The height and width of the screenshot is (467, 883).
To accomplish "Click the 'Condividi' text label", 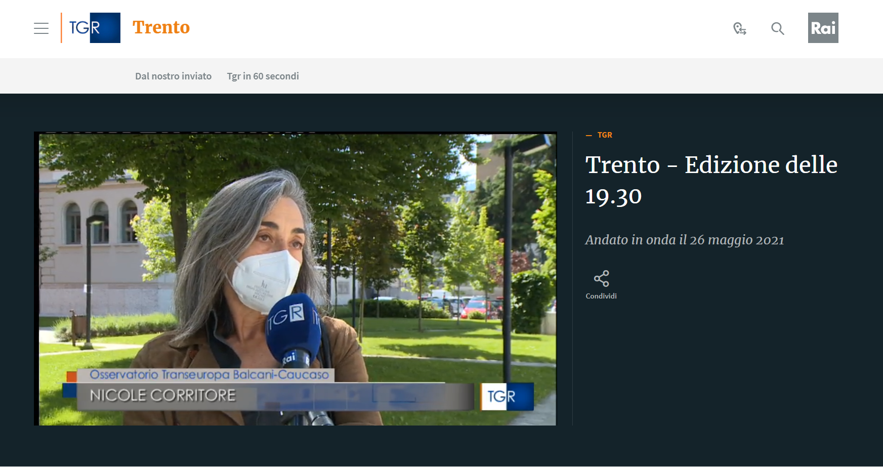I will [601, 296].
